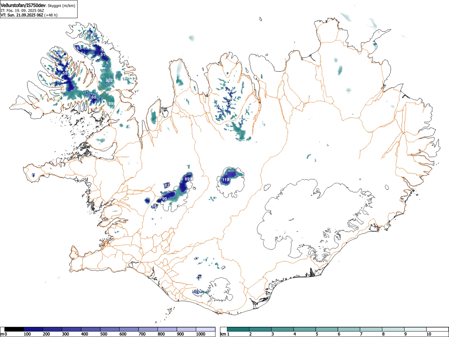Click the visibility value '82' on the map

point(167,185)
